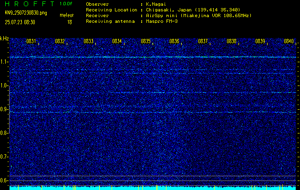Screen dimensions: 300x190
Task: Select observer name K.Nagai
Action: pos(156,4)
